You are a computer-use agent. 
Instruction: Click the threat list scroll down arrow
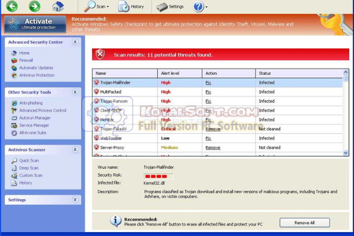346,153
